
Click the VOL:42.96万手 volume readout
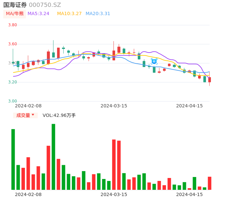coord(59,115)
